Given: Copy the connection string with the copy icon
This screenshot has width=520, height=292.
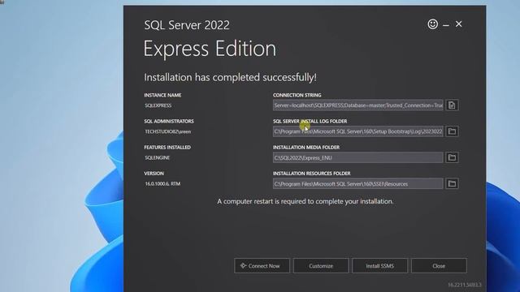Looking at the screenshot, I should point(452,105).
